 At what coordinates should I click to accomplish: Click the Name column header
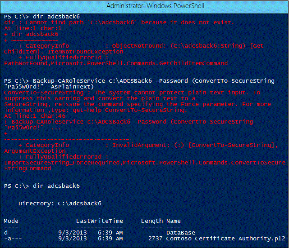pos(174,221)
